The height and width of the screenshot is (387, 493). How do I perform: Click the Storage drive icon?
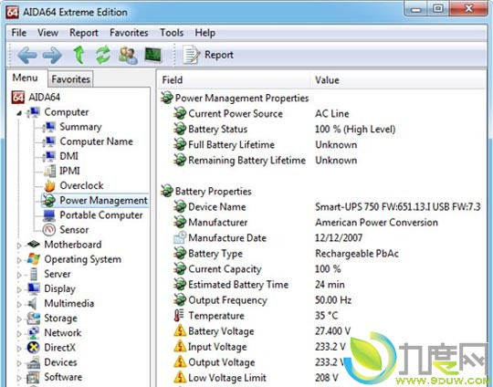[x=34, y=319]
